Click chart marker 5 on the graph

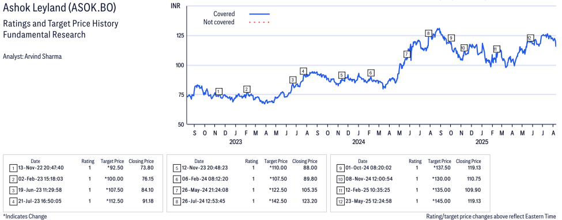click(x=342, y=75)
